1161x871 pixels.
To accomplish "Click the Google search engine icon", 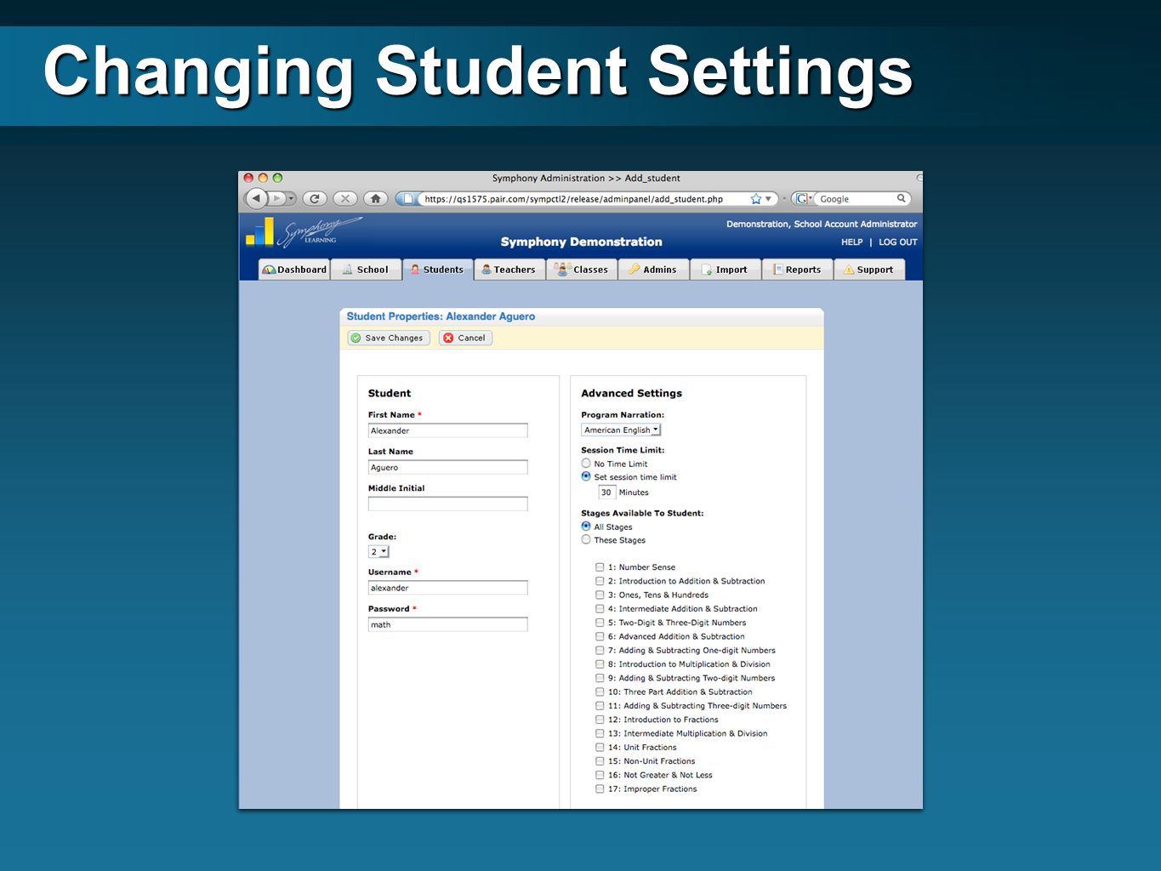I will pyautogui.click(x=800, y=199).
